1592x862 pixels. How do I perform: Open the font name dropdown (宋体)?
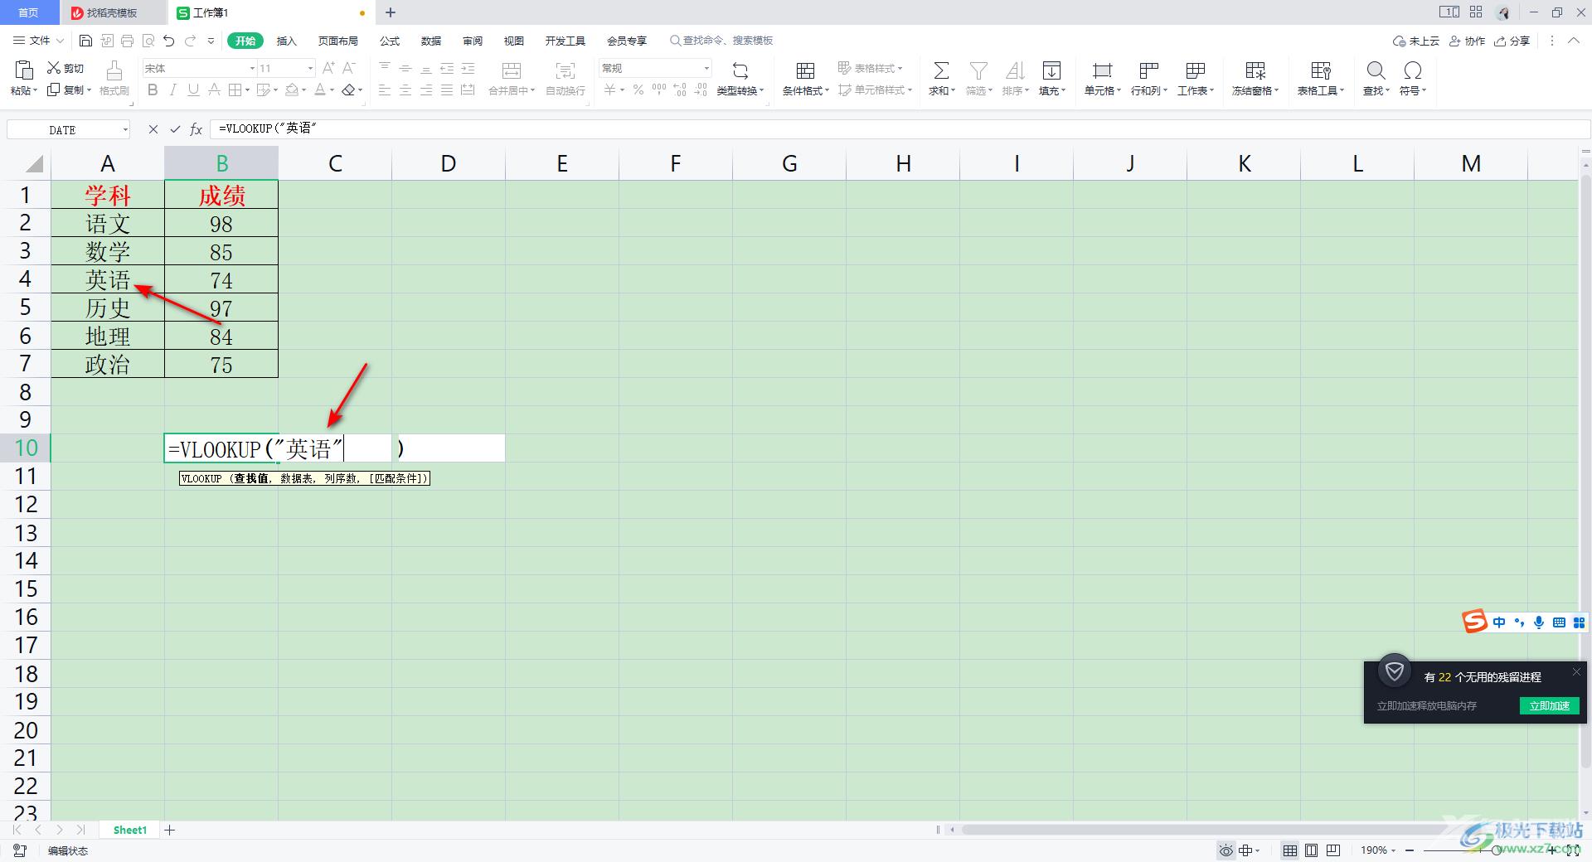pyautogui.click(x=252, y=68)
